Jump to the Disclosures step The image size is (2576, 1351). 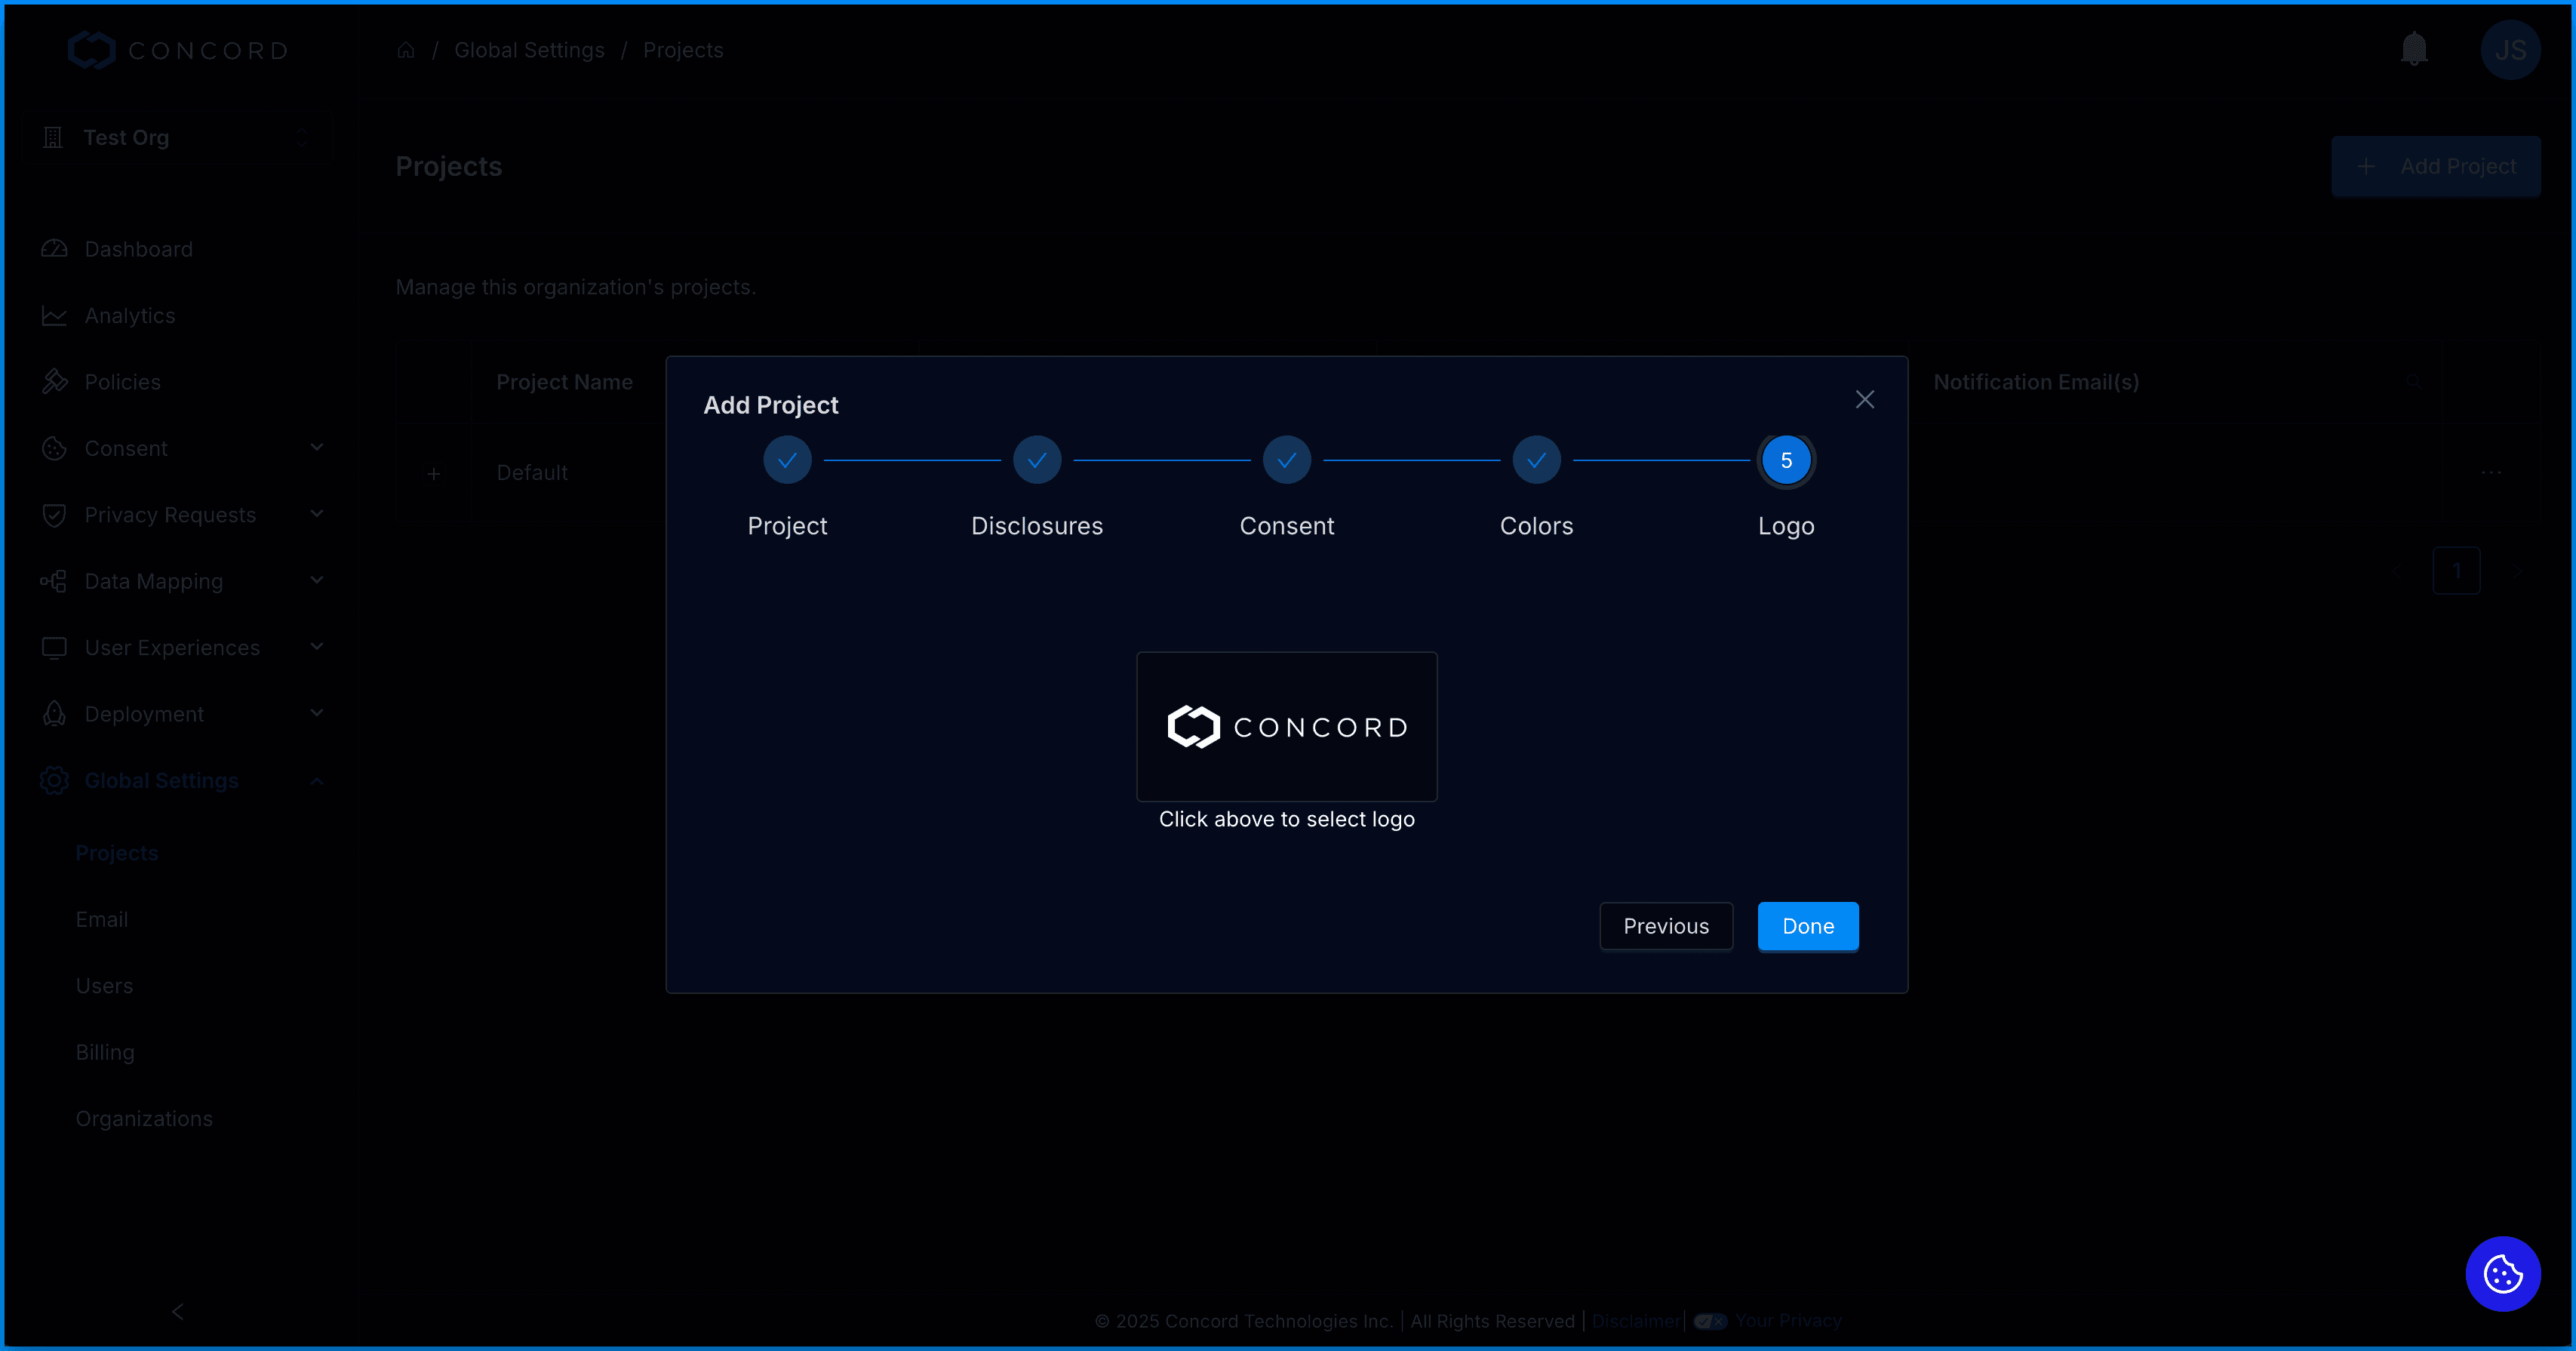(1037, 461)
